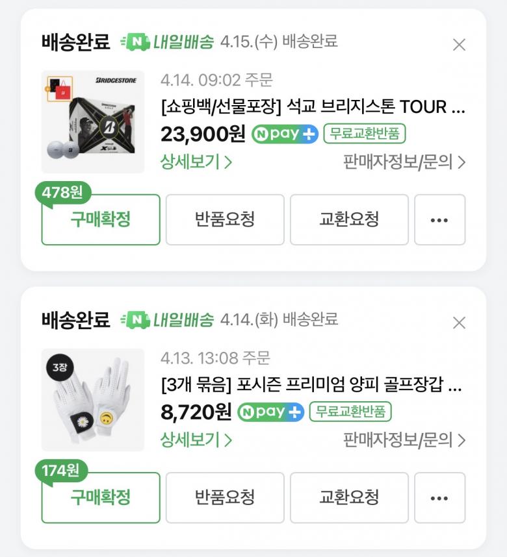Confirm purchase of the golf gloves
This screenshot has height=557, width=507.
point(101,498)
